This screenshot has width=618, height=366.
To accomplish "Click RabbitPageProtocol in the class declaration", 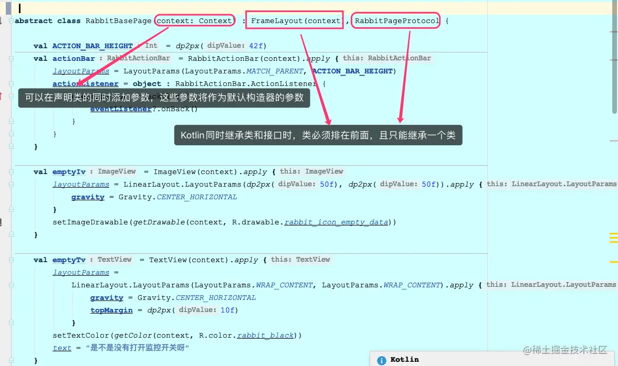I will (x=396, y=21).
